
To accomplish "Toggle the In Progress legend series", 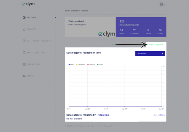I will pyautogui.click(x=80, y=64).
